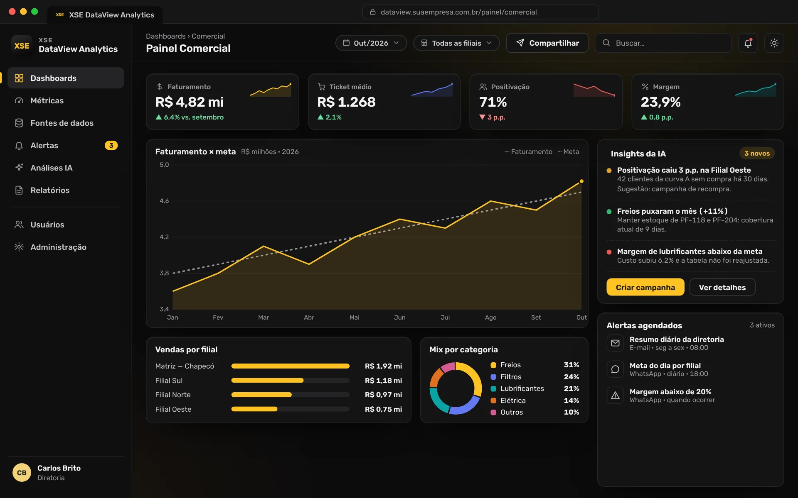
Task: Click the Compartilhar button
Action: click(547, 43)
